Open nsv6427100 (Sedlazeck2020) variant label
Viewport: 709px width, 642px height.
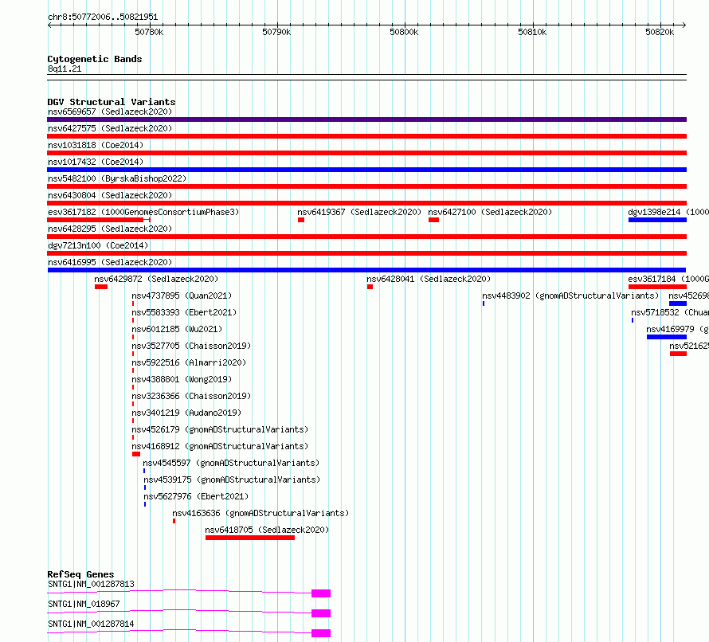[x=490, y=212]
